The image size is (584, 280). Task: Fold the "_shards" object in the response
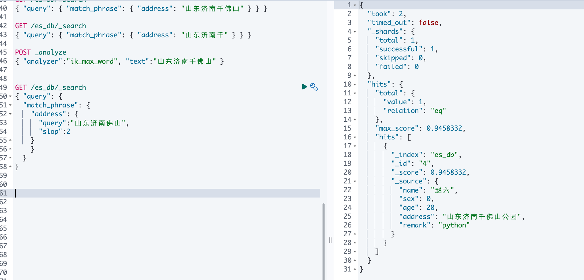point(355,31)
